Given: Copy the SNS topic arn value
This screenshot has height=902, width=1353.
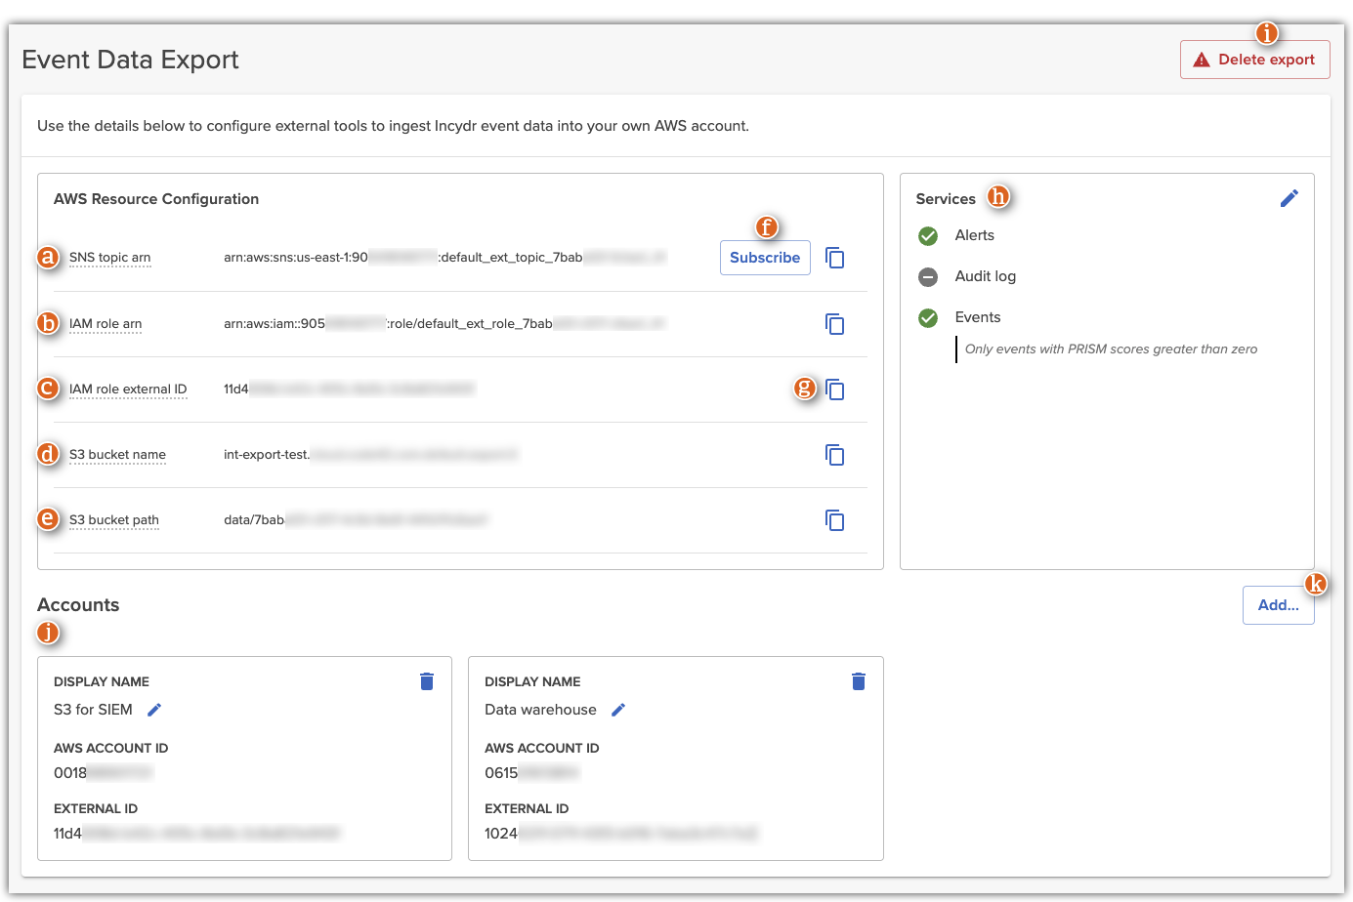Looking at the screenshot, I should point(835,257).
